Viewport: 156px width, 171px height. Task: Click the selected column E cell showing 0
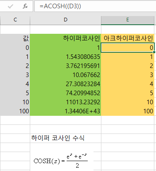pyautogui.click(x=127, y=48)
